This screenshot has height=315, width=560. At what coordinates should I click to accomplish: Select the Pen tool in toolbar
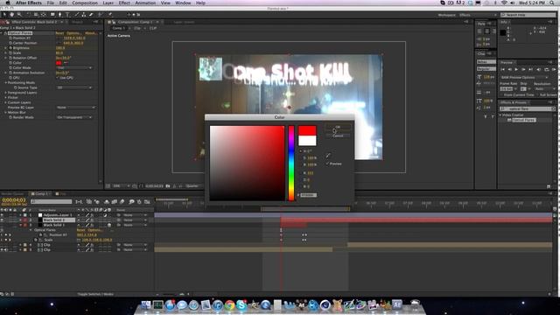(59, 15)
